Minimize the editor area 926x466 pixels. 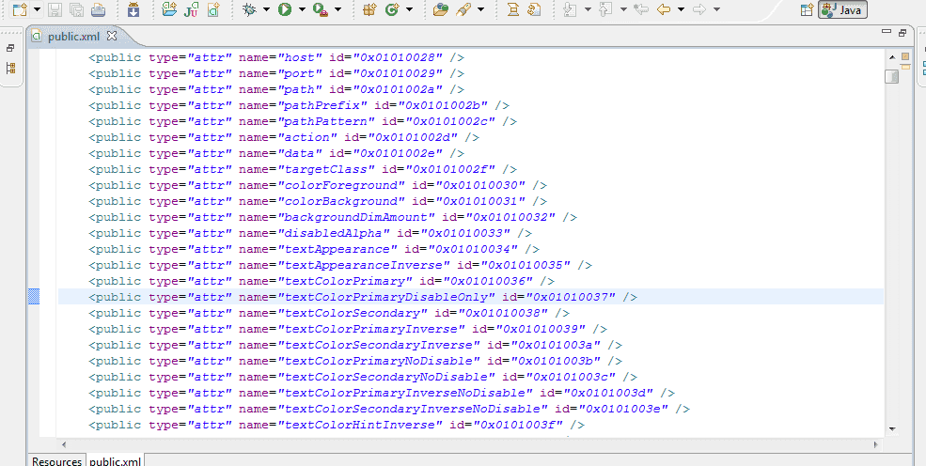click(886, 33)
